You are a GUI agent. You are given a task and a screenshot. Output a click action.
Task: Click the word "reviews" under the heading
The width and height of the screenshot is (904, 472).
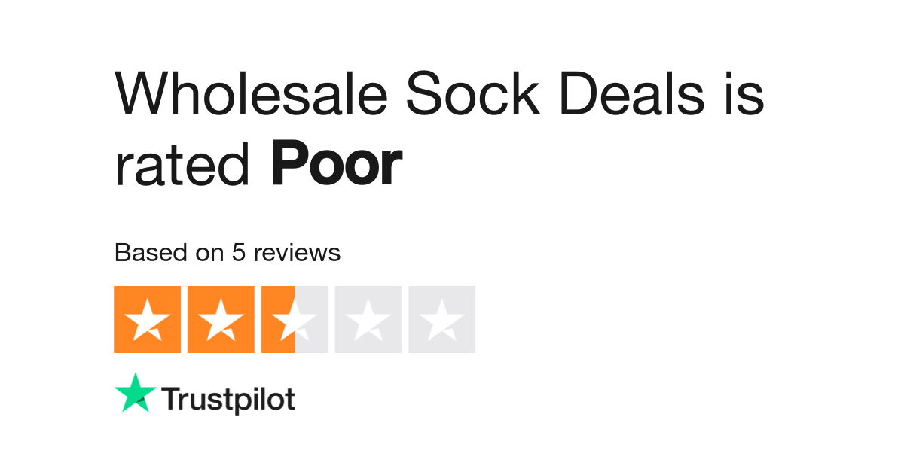(x=297, y=253)
